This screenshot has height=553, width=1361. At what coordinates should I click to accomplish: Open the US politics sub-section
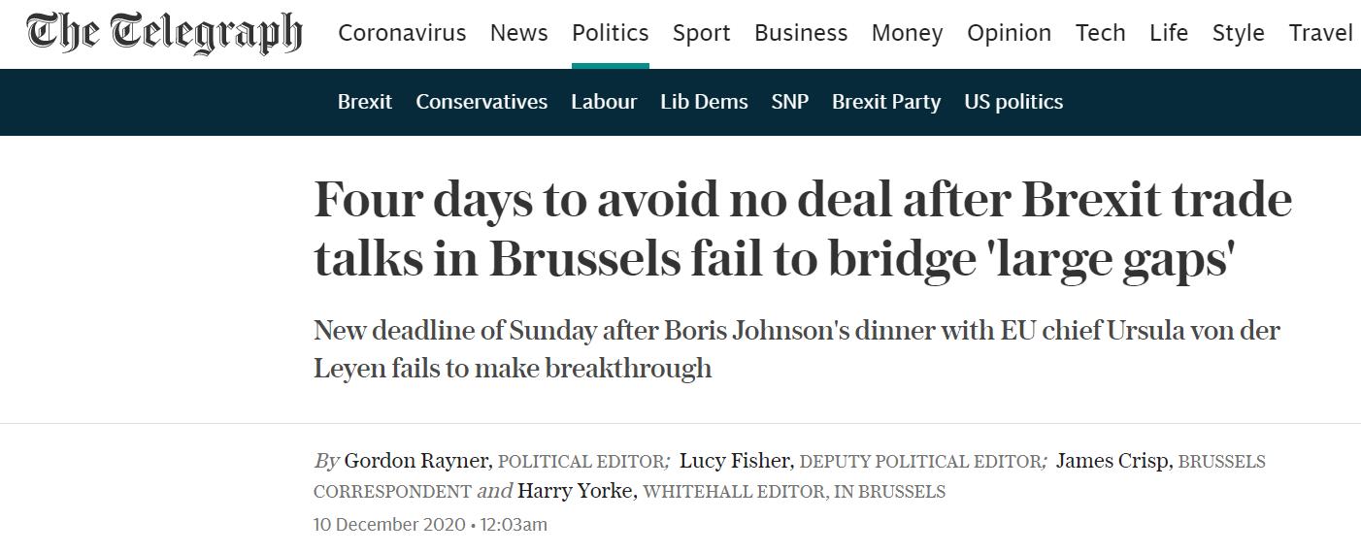pyautogui.click(x=1013, y=102)
